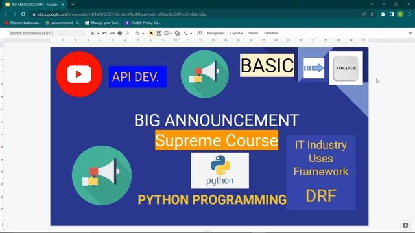This screenshot has width=415, height=233.
Task: Share this page icon in address bar
Action: pyautogui.click(x=364, y=14)
